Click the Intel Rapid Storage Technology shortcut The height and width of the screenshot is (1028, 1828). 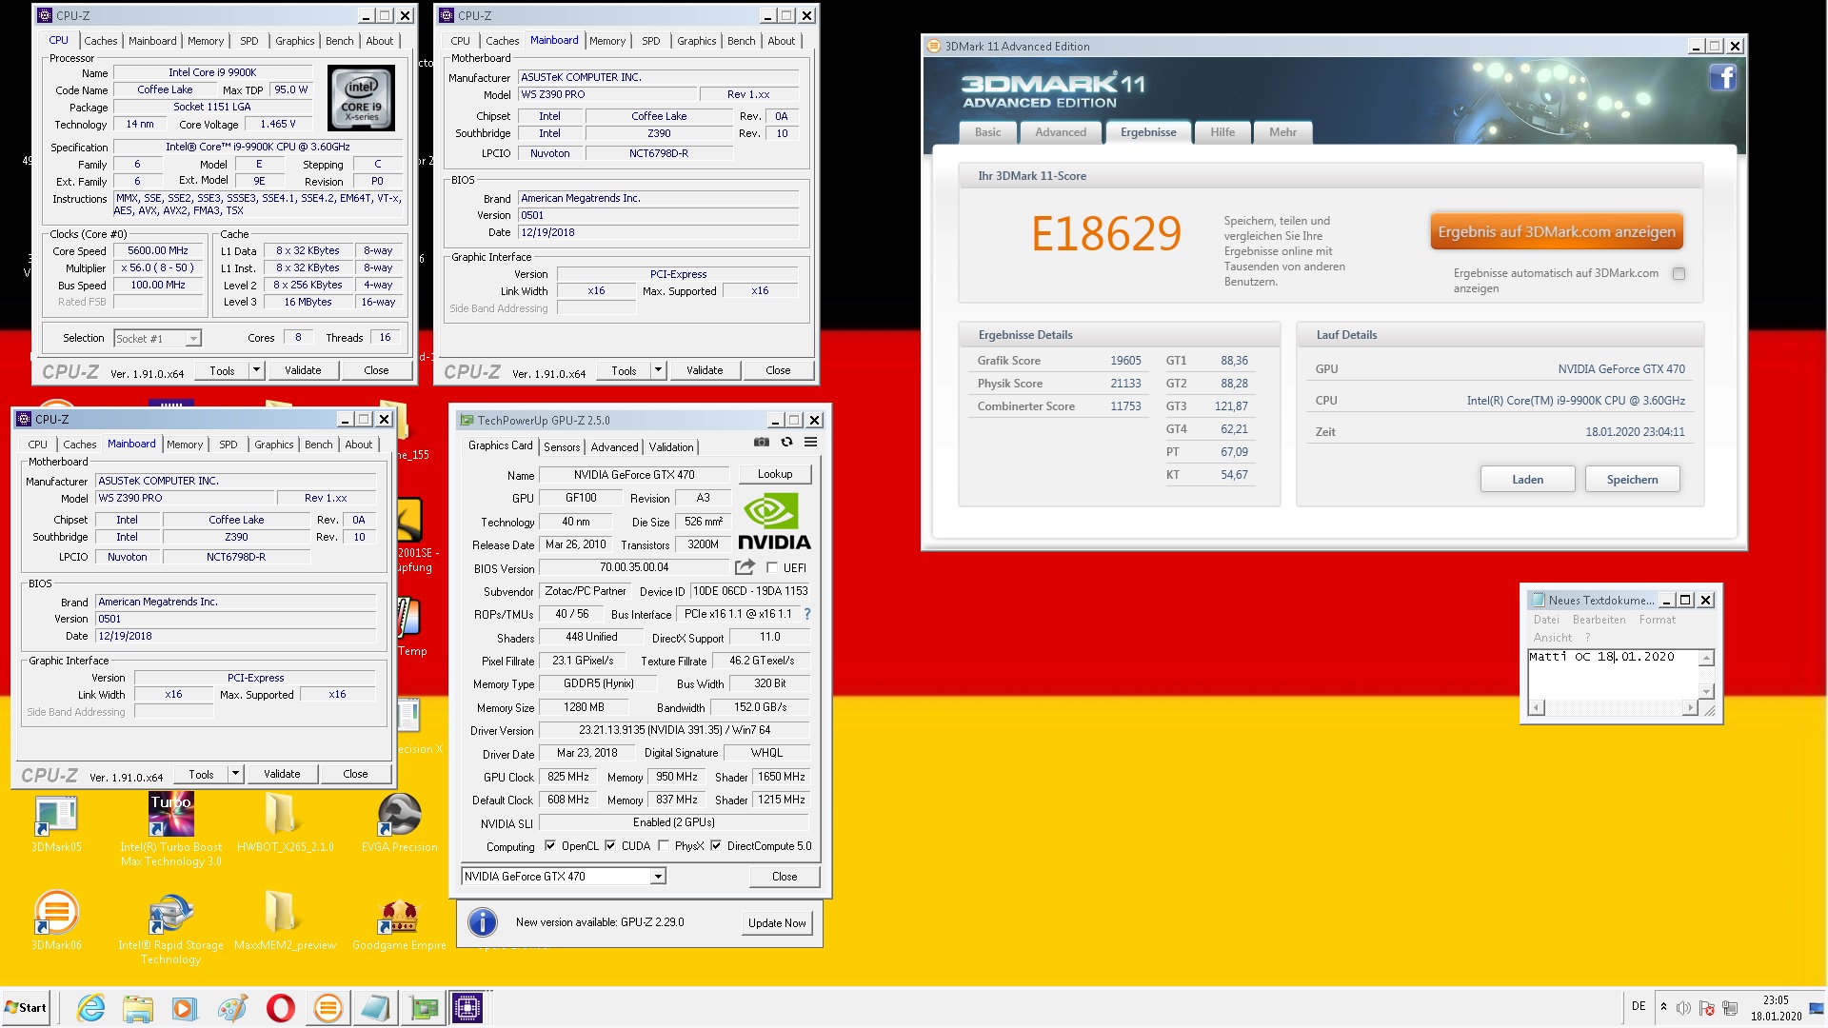[171, 928]
